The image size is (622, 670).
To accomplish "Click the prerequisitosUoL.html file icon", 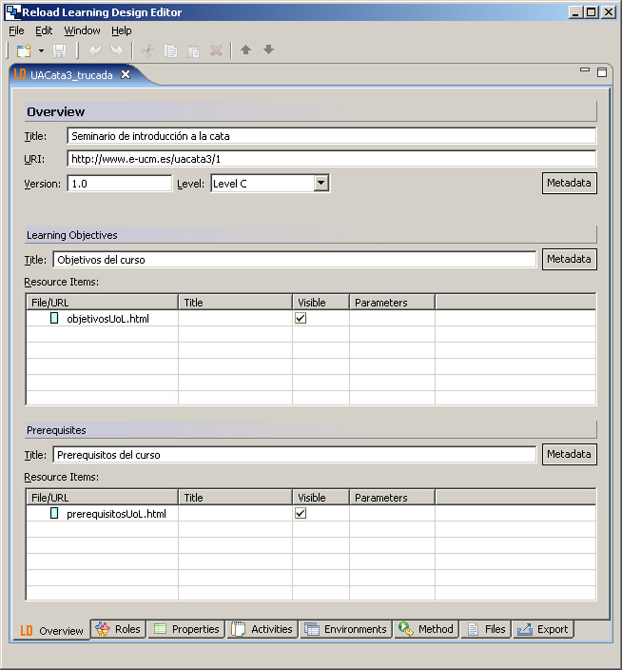I will (54, 513).
